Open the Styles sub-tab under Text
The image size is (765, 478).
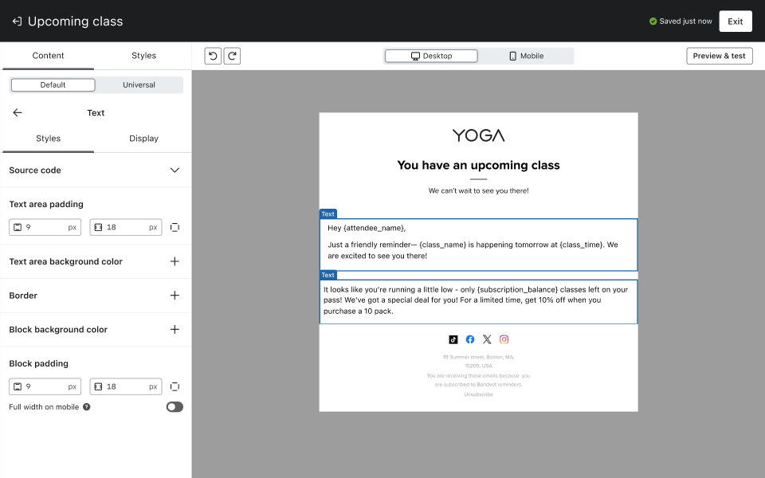[48, 139]
